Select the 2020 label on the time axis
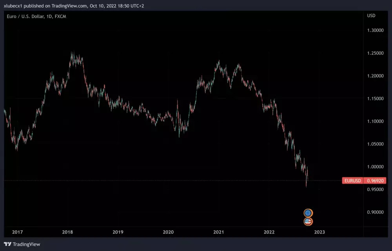This screenshot has height=251, width=392. click(169, 232)
